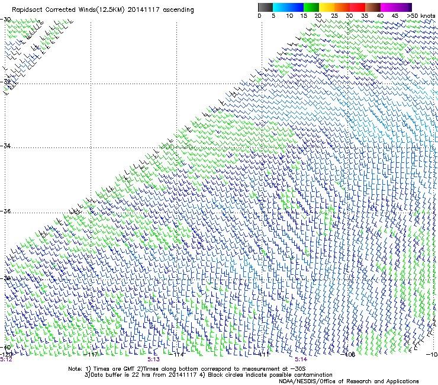Click the -117 longitude axis label

click(x=91, y=355)
